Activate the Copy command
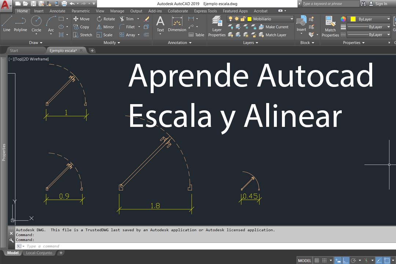Image resolution: width=396 pixels, height=264 pixels. pos(81,27)
